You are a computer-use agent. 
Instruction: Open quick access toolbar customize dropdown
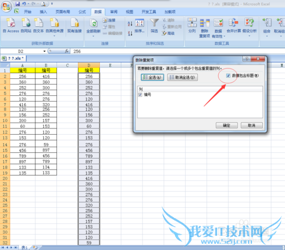(52, 3)
